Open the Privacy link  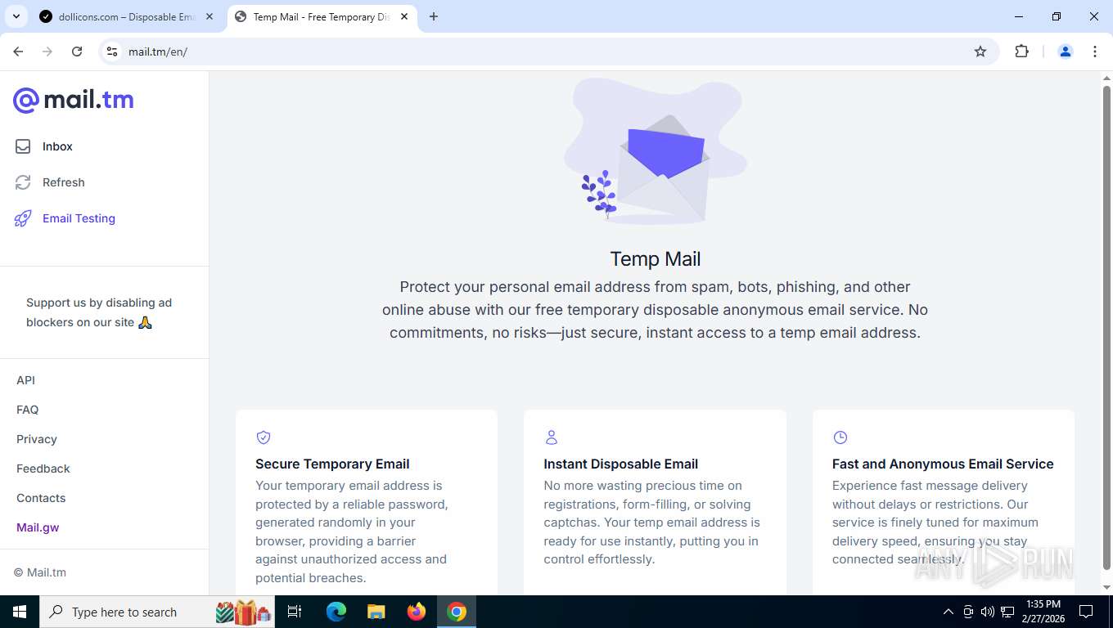pyautogui.click(x=37, y=439)
